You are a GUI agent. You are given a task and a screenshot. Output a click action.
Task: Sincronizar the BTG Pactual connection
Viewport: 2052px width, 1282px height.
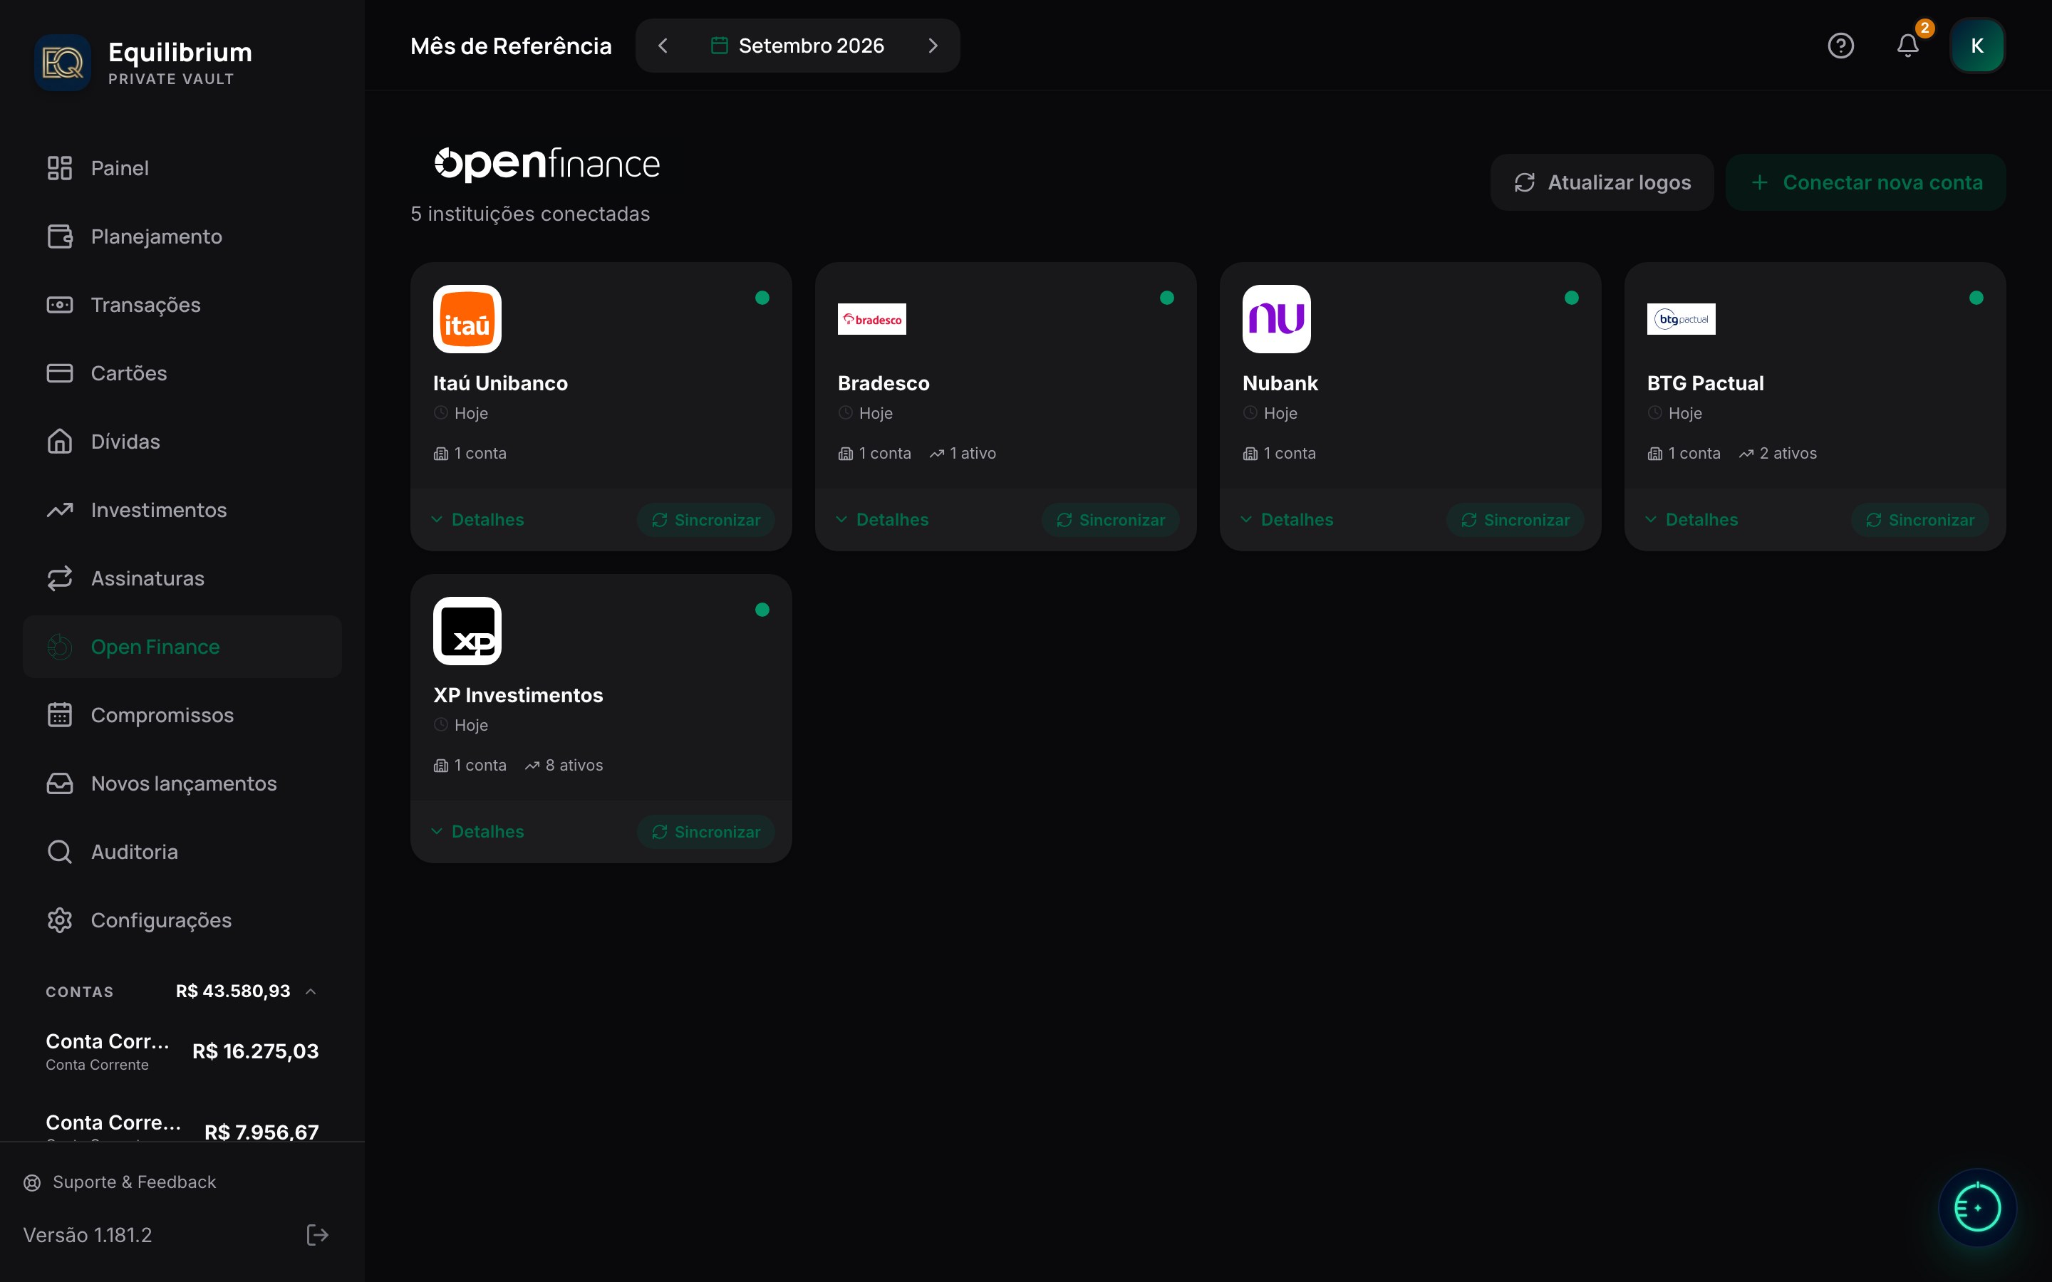point(1919,520)
